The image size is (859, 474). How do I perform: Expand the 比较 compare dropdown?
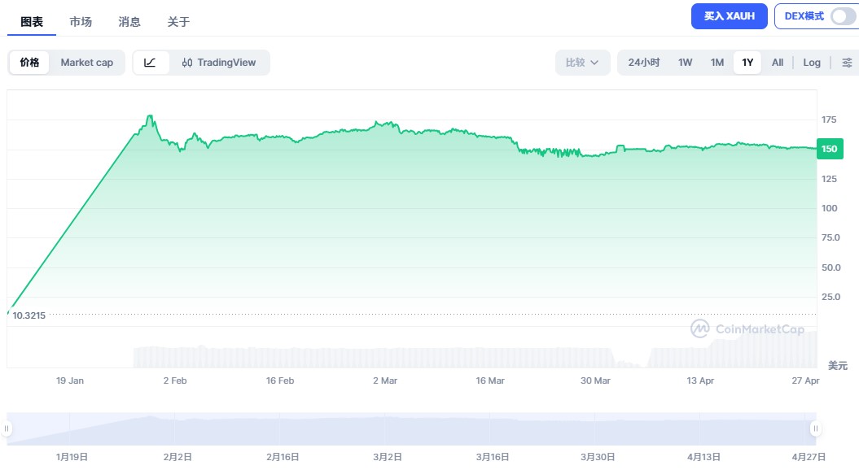coord(582,63)
